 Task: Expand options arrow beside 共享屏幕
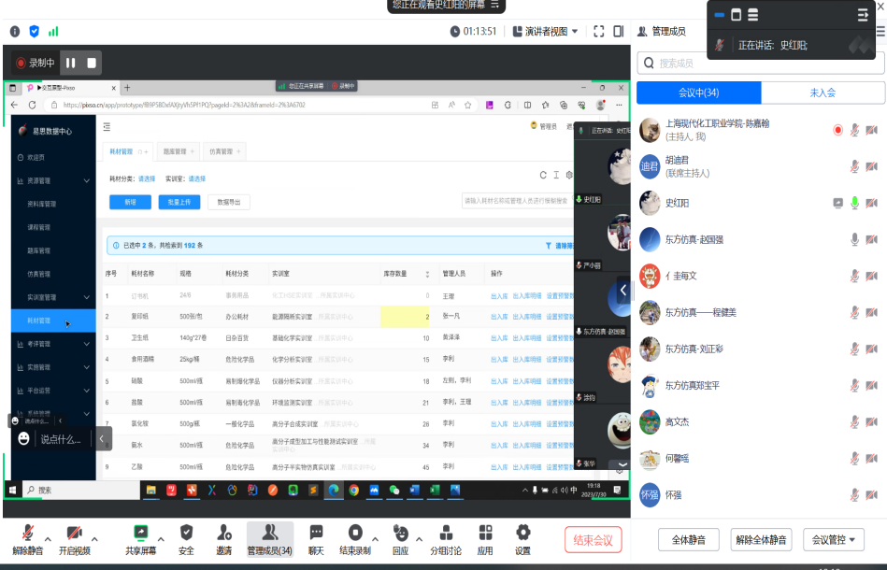161,539
